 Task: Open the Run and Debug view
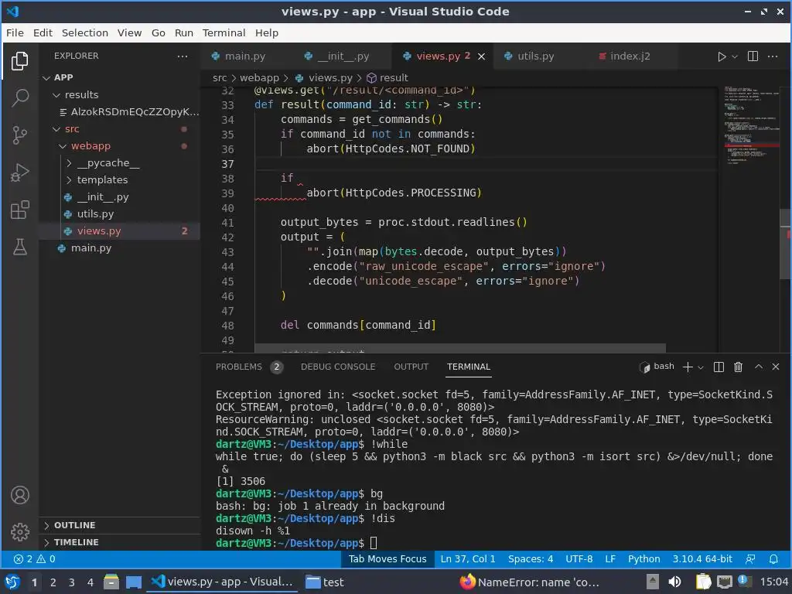pos(19,172)
